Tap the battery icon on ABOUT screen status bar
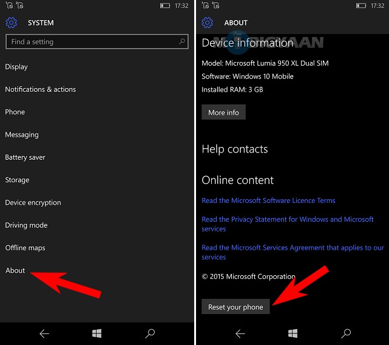 tap(361, 5)
